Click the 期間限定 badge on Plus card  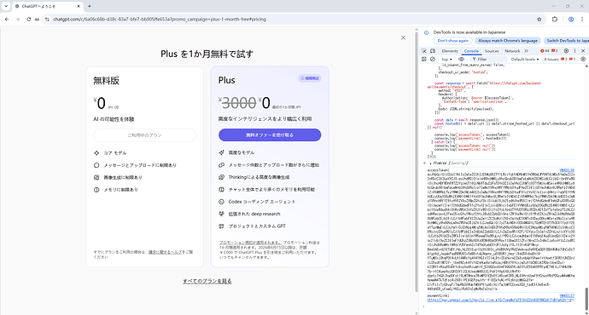[310, 78]
